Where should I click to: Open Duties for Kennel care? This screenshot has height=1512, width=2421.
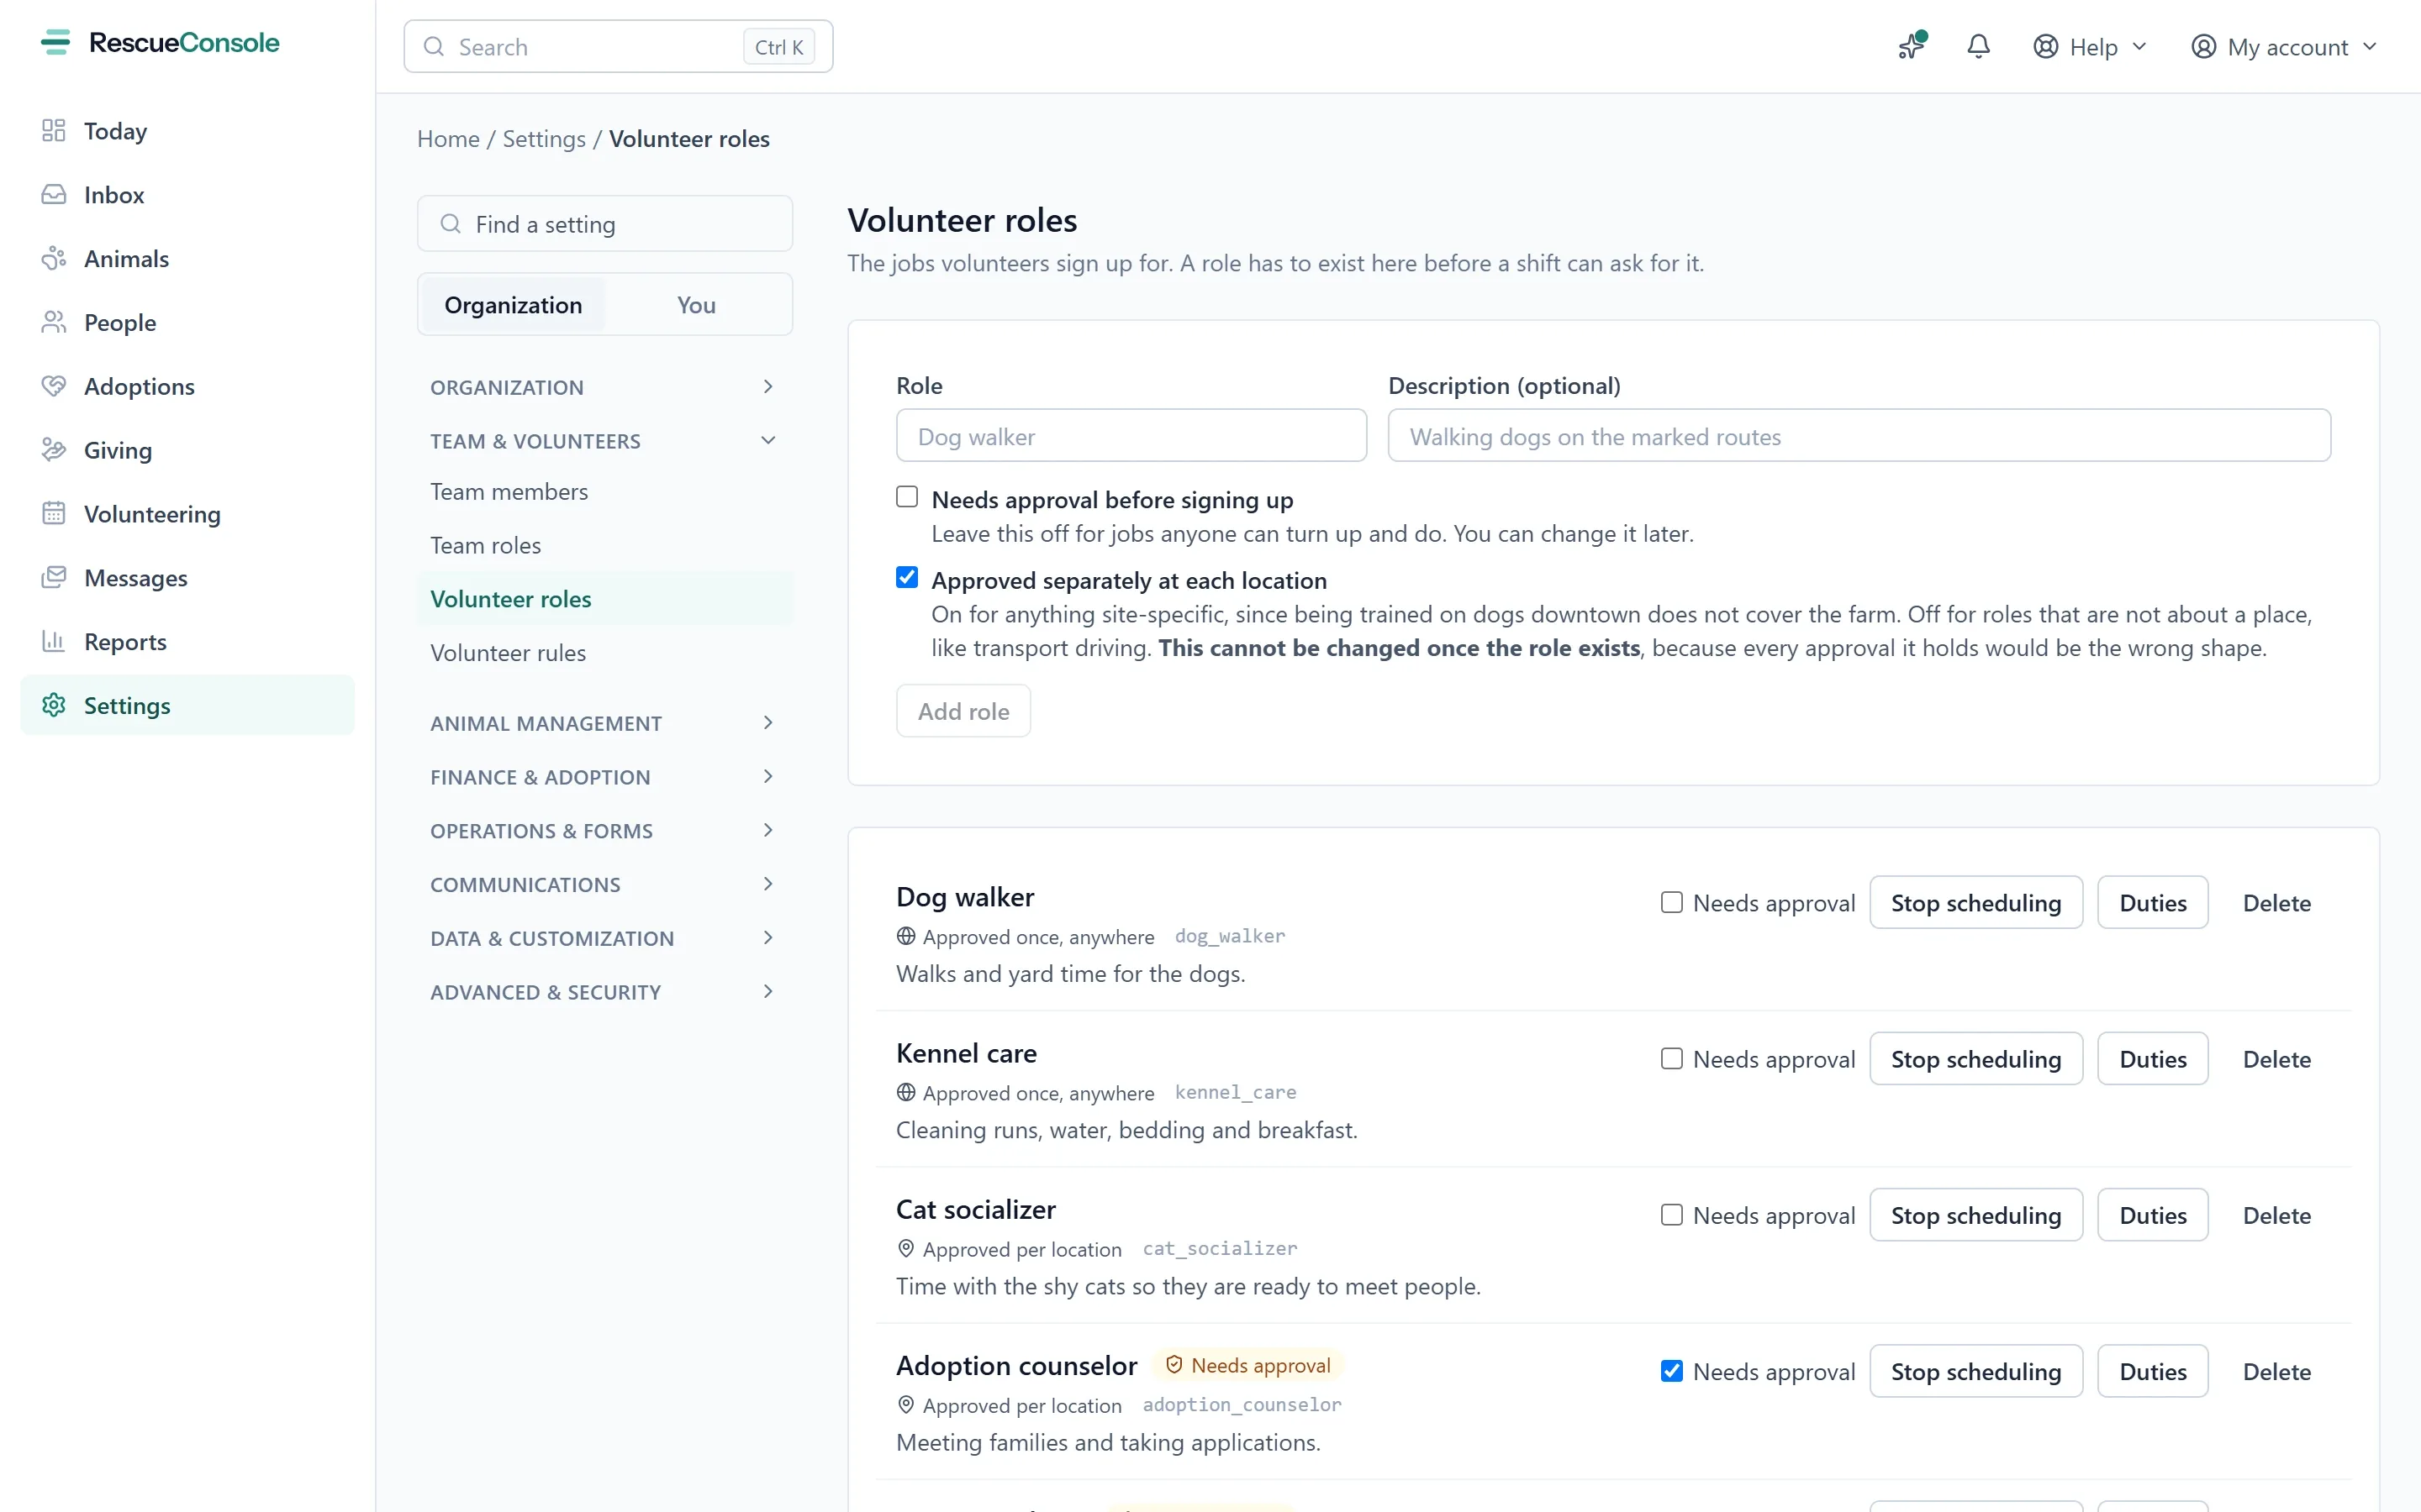[x=2153, y=1058]
